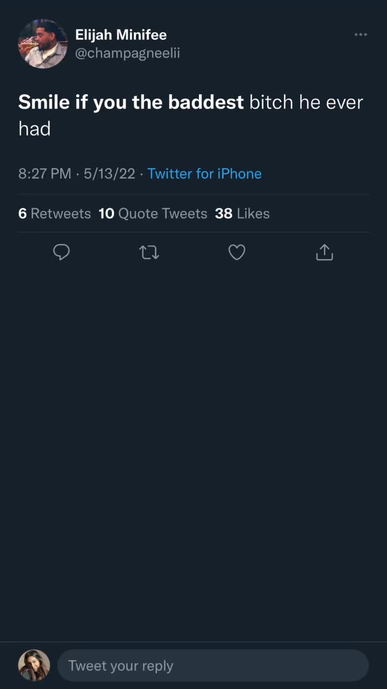The height and width of the screenshot is (689, 387).
Task: Select the bold text Smile if you the baddest
Action: tap(131, 102)
